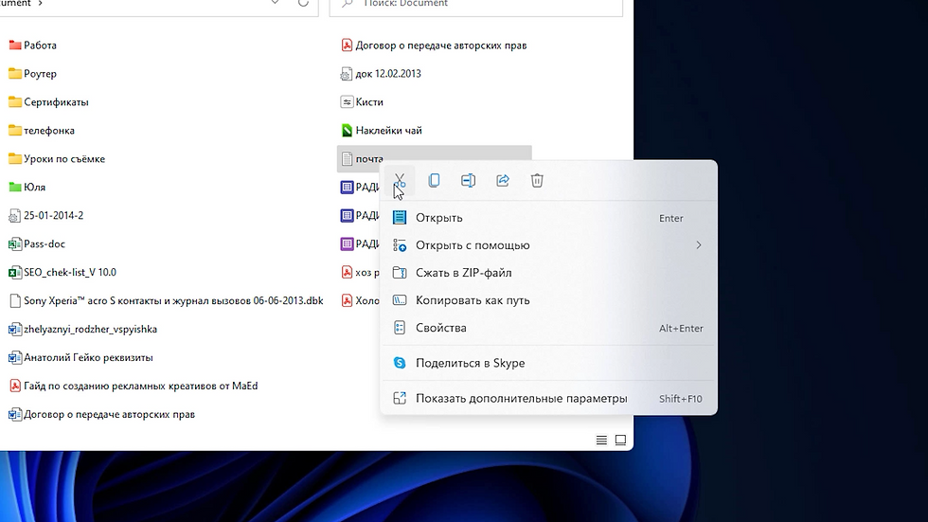Select the Работа folder

point(32,45)
